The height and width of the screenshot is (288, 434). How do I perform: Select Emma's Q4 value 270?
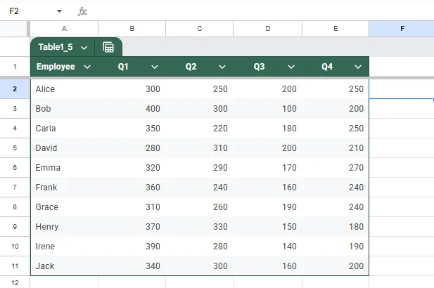[x=336, y=167]
